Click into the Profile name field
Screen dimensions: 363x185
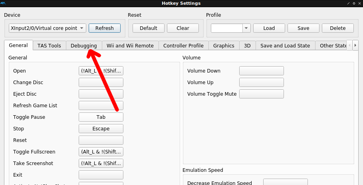pos(227,28)
